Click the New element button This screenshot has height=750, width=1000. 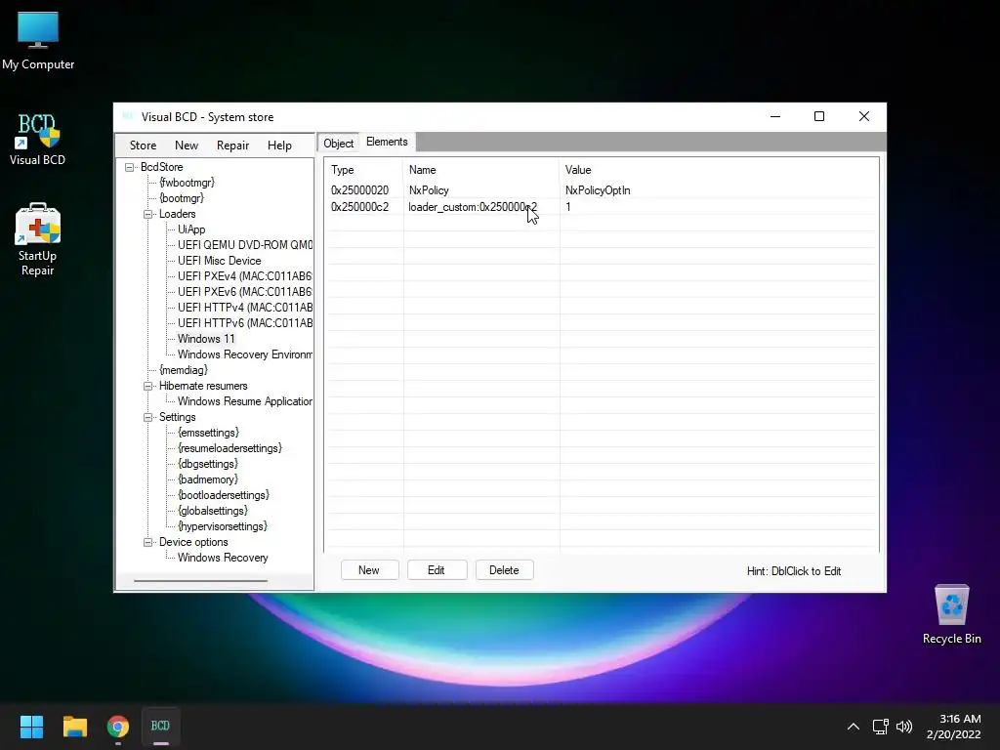pos(369,570)
